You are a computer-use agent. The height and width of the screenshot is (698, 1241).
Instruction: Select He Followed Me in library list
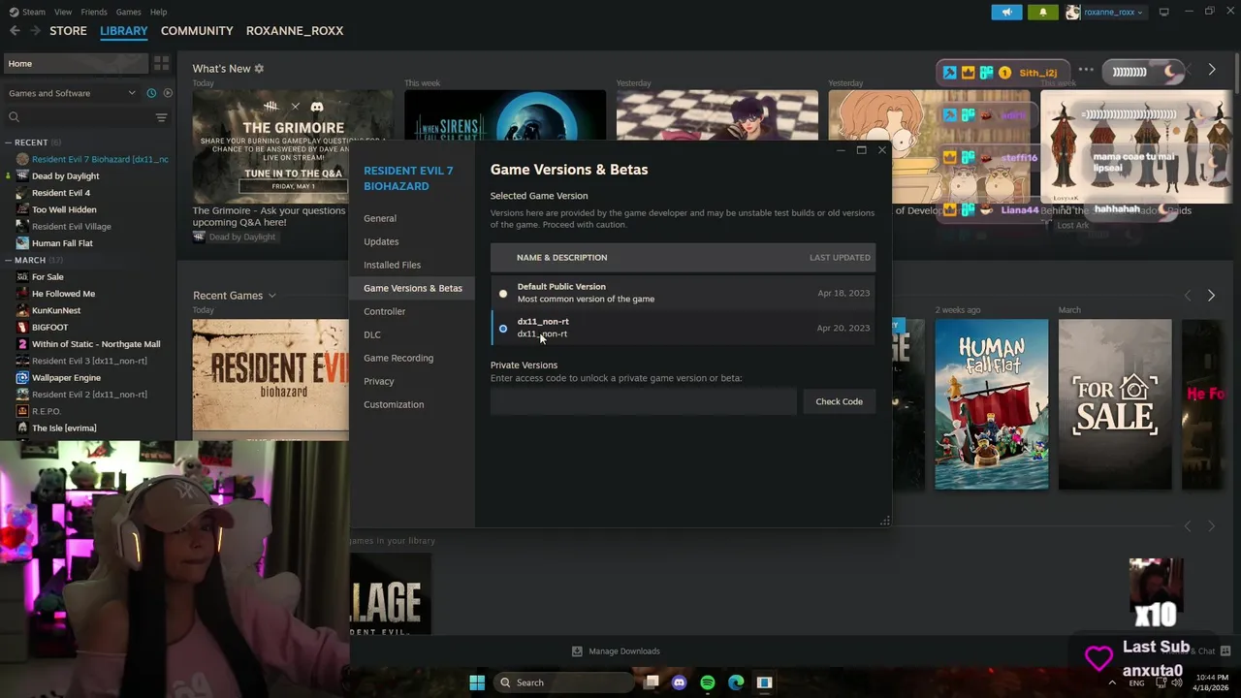point(63,294)
